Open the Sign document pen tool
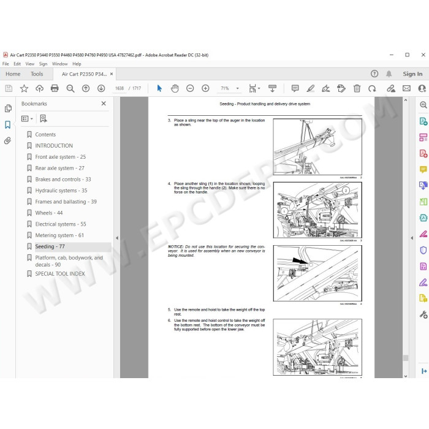The height and width of the screenshot is (429, 429). click(x=325, y=88)
